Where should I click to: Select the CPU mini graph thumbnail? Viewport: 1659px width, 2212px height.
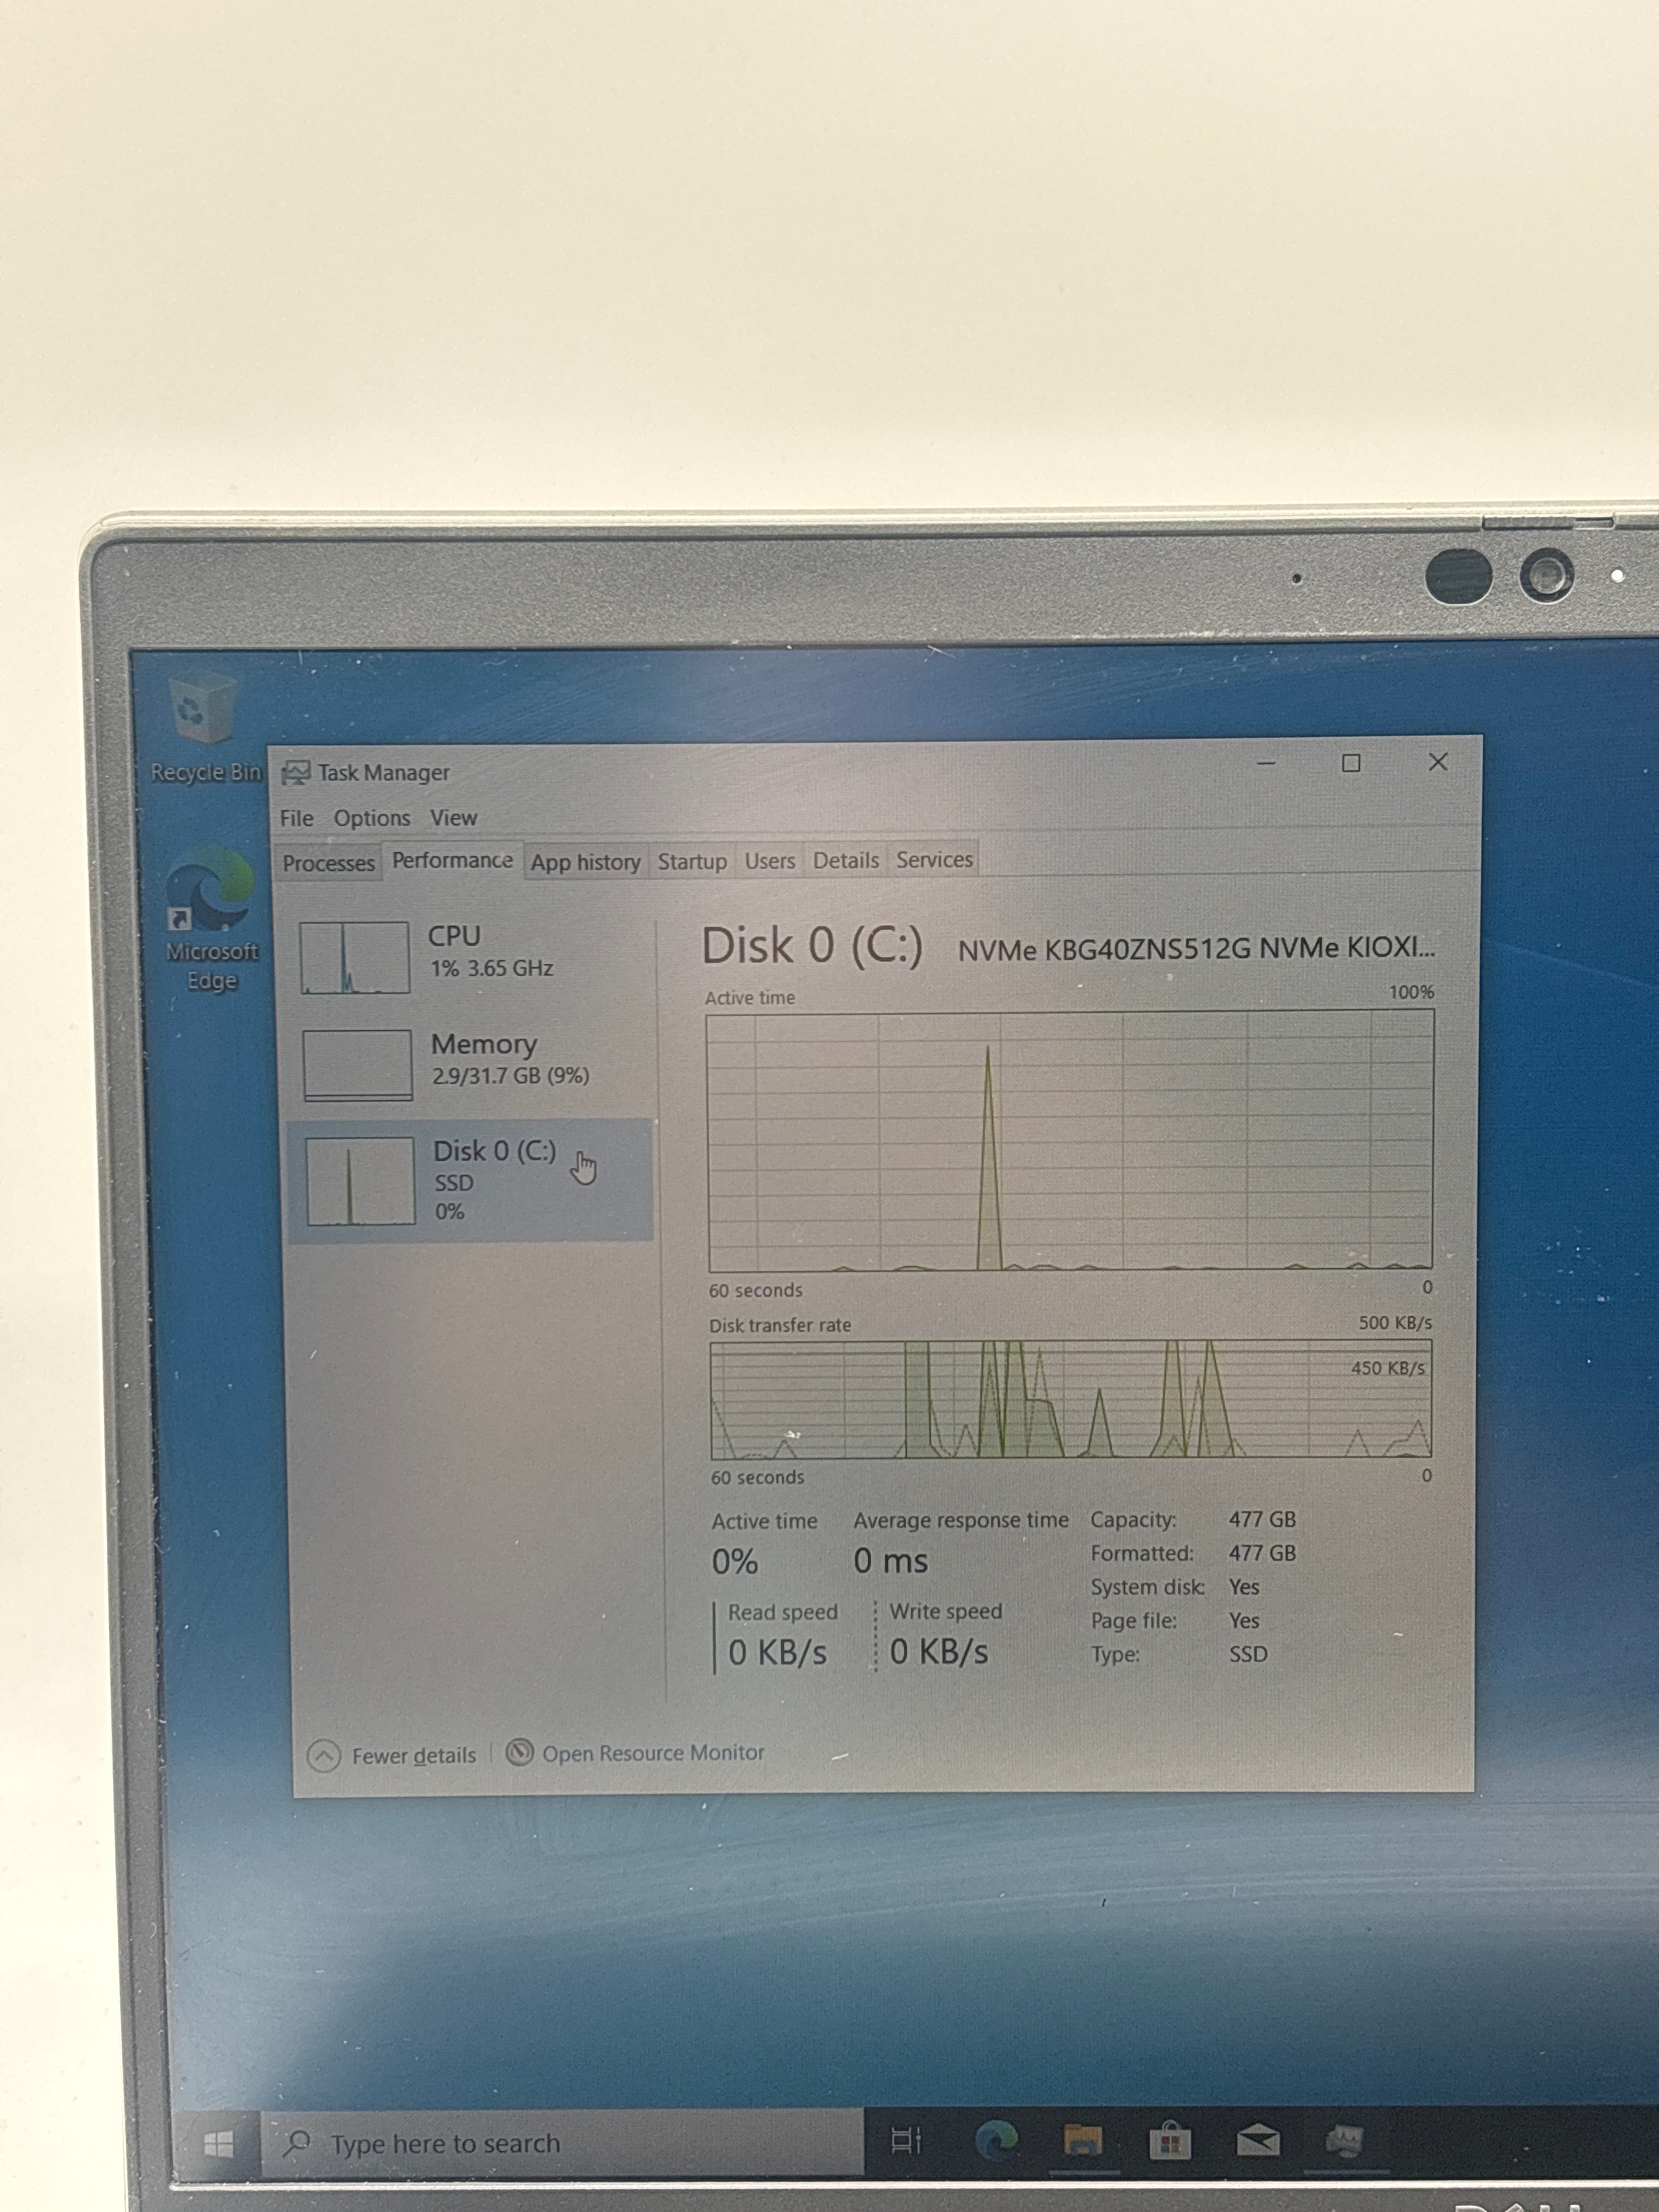(x=355, y=957)
